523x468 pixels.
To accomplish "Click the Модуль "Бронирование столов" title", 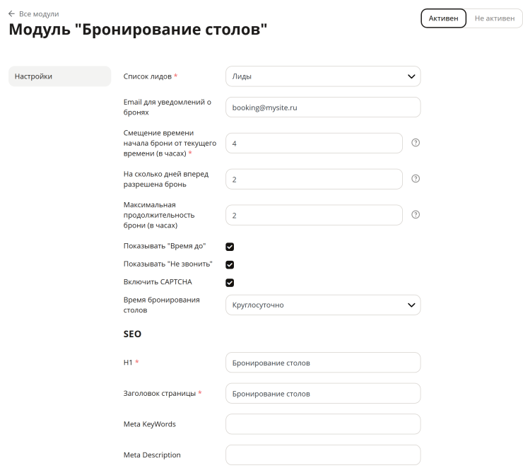I will [x=138, y=30].
